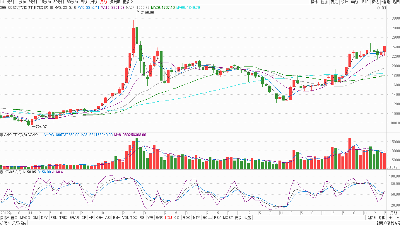Open 关联报价 related quotes tab

point(19,223)
